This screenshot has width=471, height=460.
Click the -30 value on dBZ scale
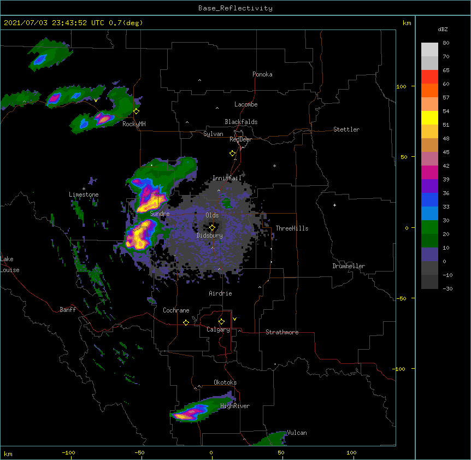[x=448, y=288]
